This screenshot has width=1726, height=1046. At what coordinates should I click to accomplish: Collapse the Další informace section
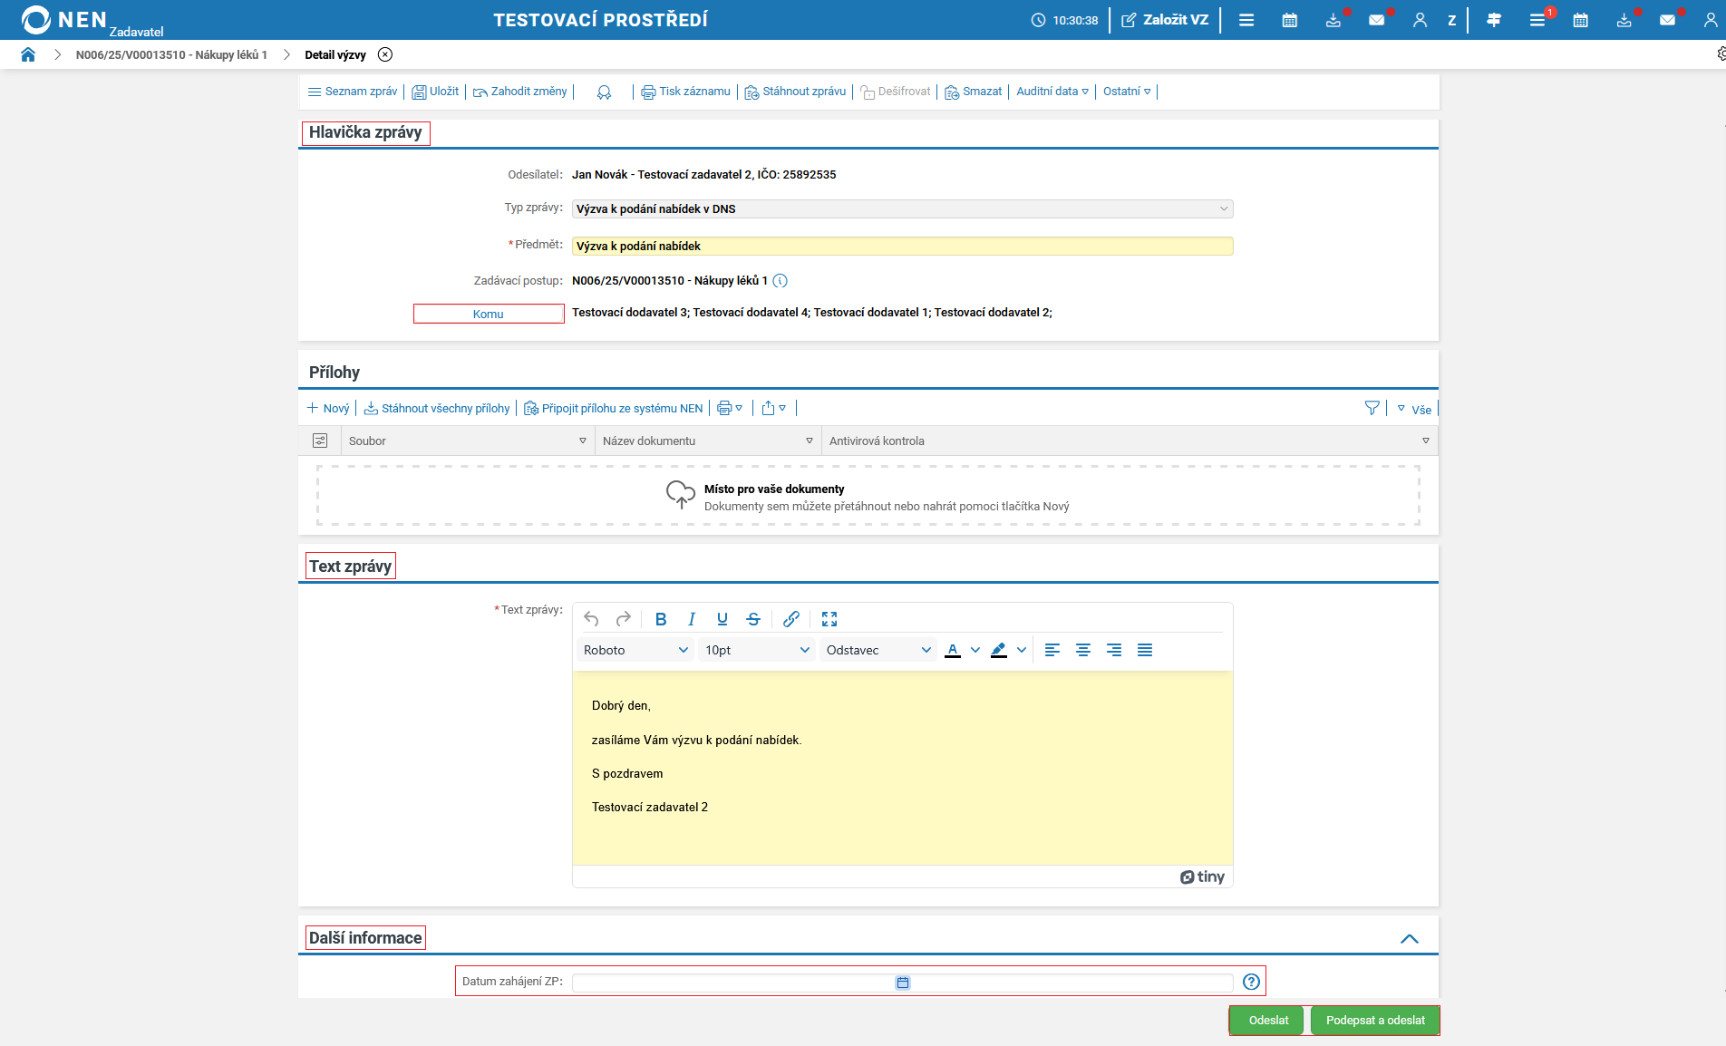click(1409, 939)
